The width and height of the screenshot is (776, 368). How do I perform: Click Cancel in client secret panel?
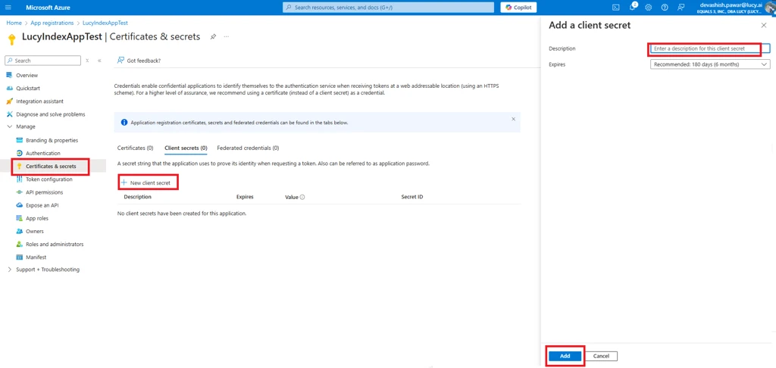point(601,356)
